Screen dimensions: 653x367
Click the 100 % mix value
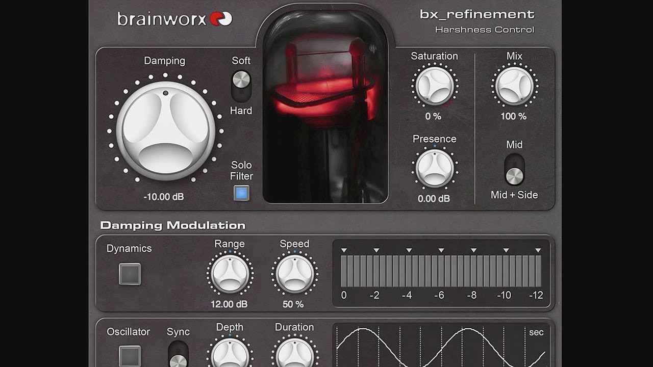coord(513,116)
